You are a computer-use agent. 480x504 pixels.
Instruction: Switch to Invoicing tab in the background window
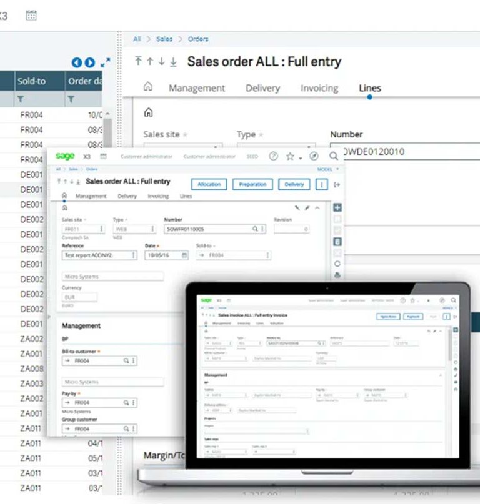(319, 88)
